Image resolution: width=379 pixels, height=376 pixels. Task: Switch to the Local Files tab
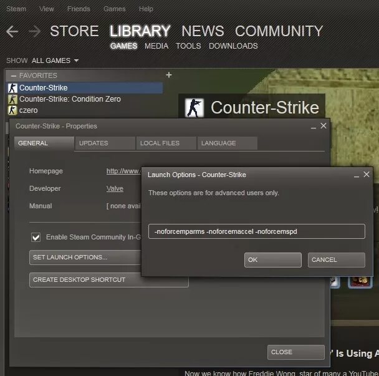pos(166,143)
